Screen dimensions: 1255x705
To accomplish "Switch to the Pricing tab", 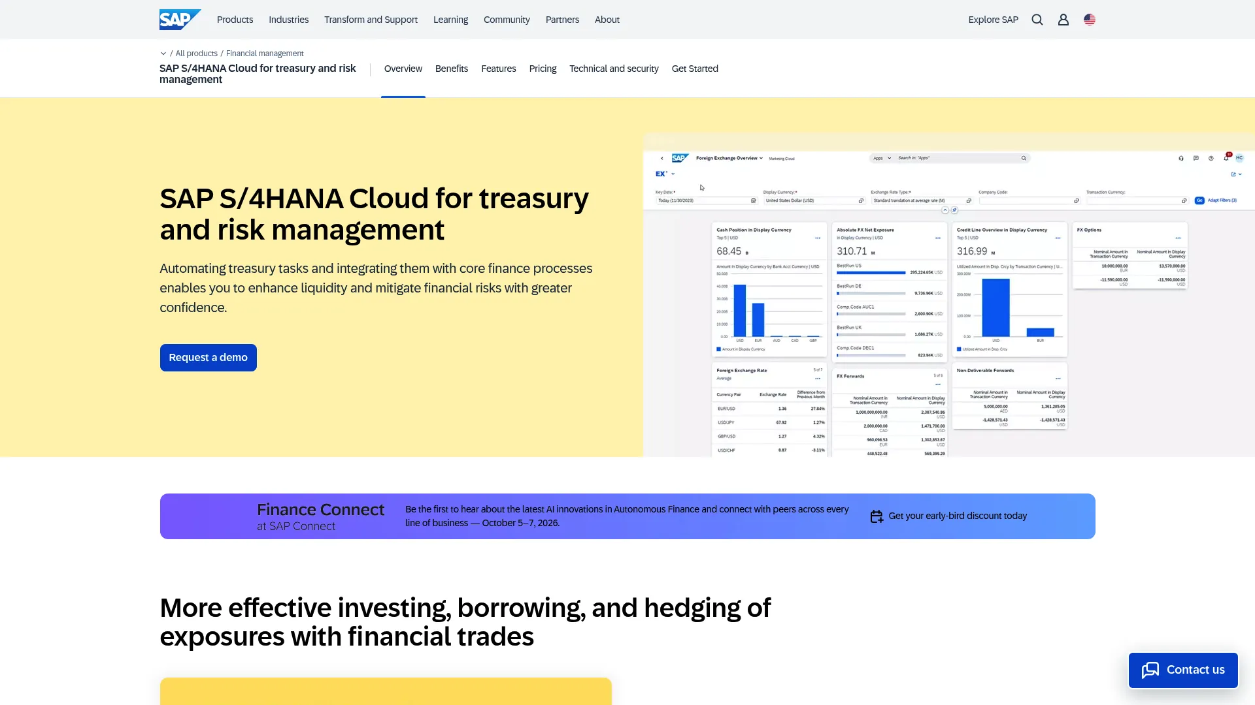I will (x=543, y=69).
